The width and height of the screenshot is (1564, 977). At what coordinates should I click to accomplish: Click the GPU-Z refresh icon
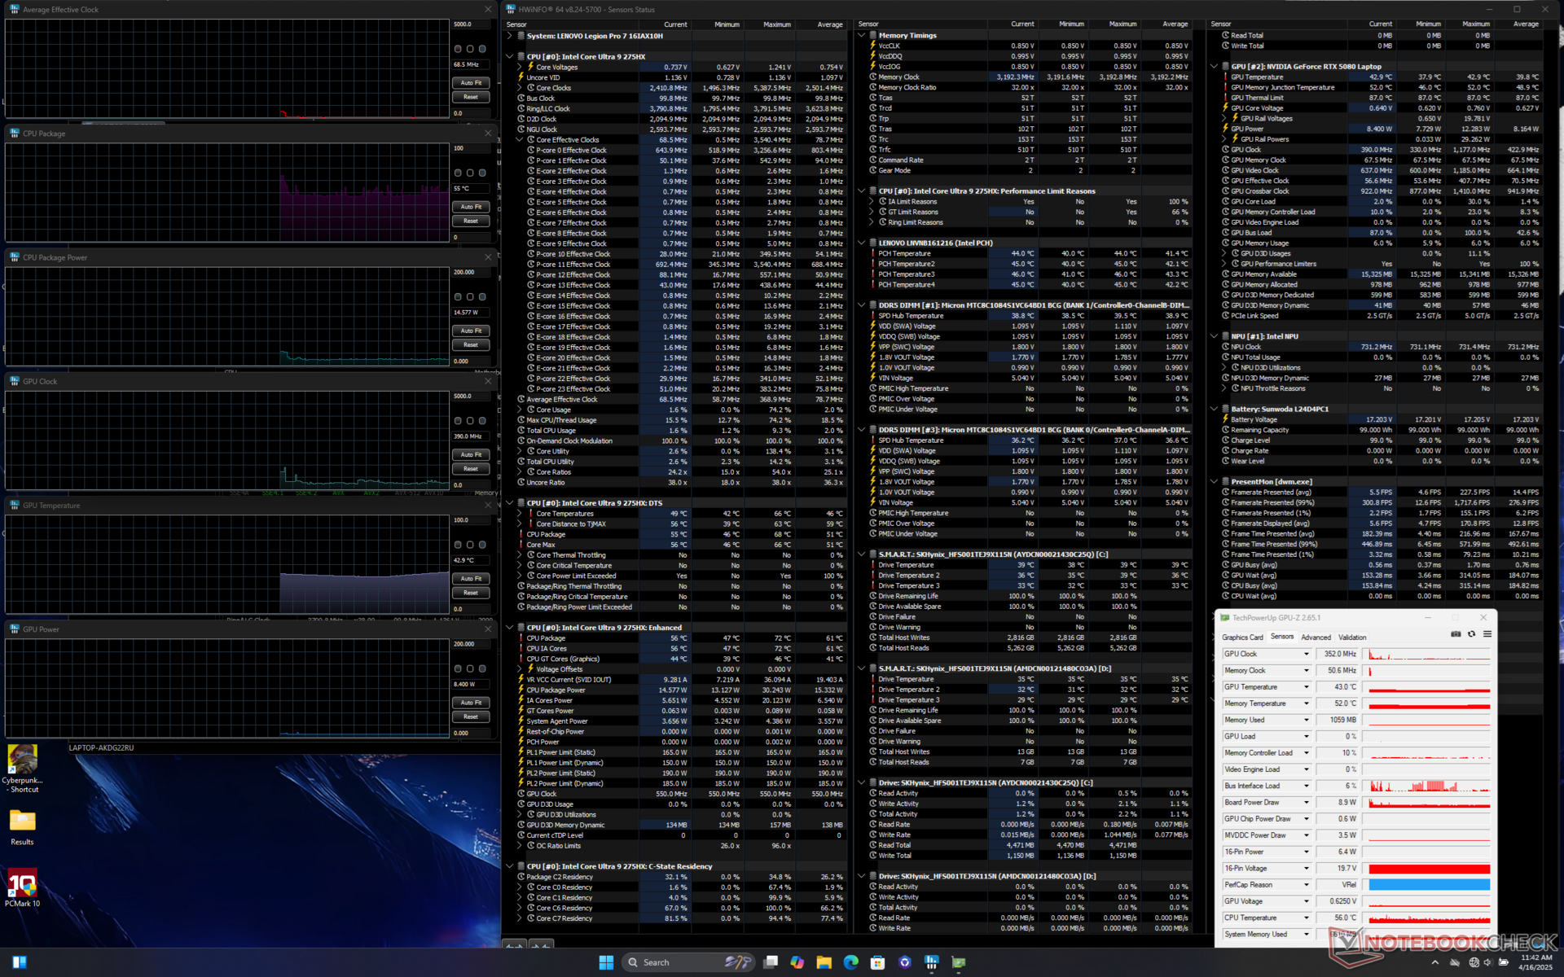[1471, 634]
